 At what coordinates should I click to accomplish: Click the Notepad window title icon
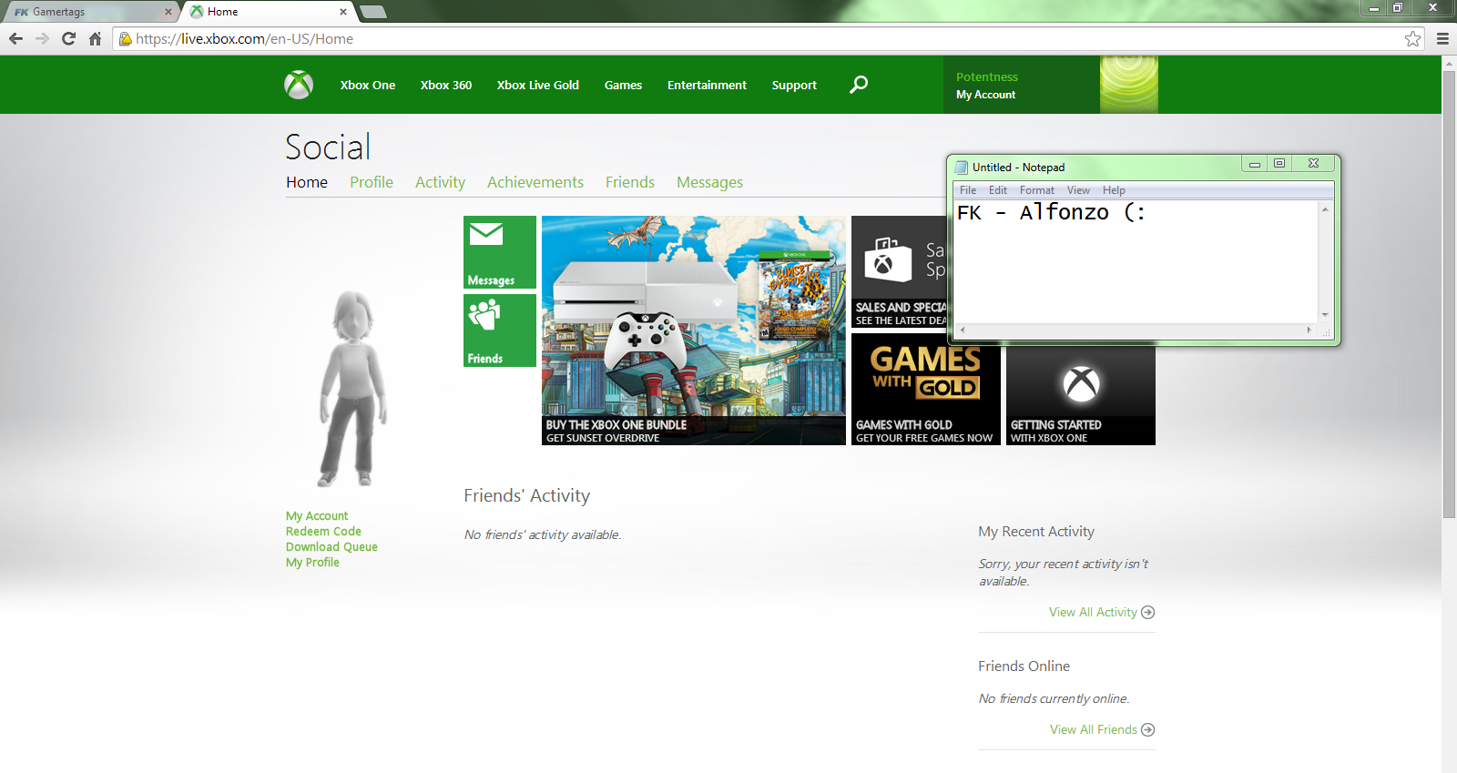[x=961, y=167]
